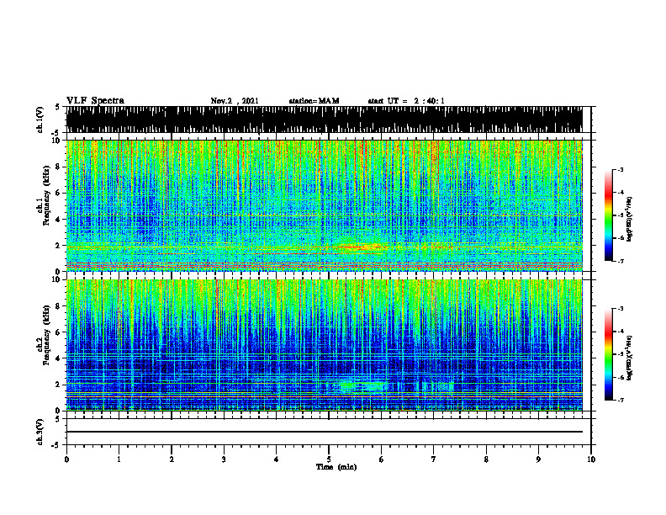
Task: Click the -4 tick on ch.2 colorbar
Action: (x=620, y=332)
